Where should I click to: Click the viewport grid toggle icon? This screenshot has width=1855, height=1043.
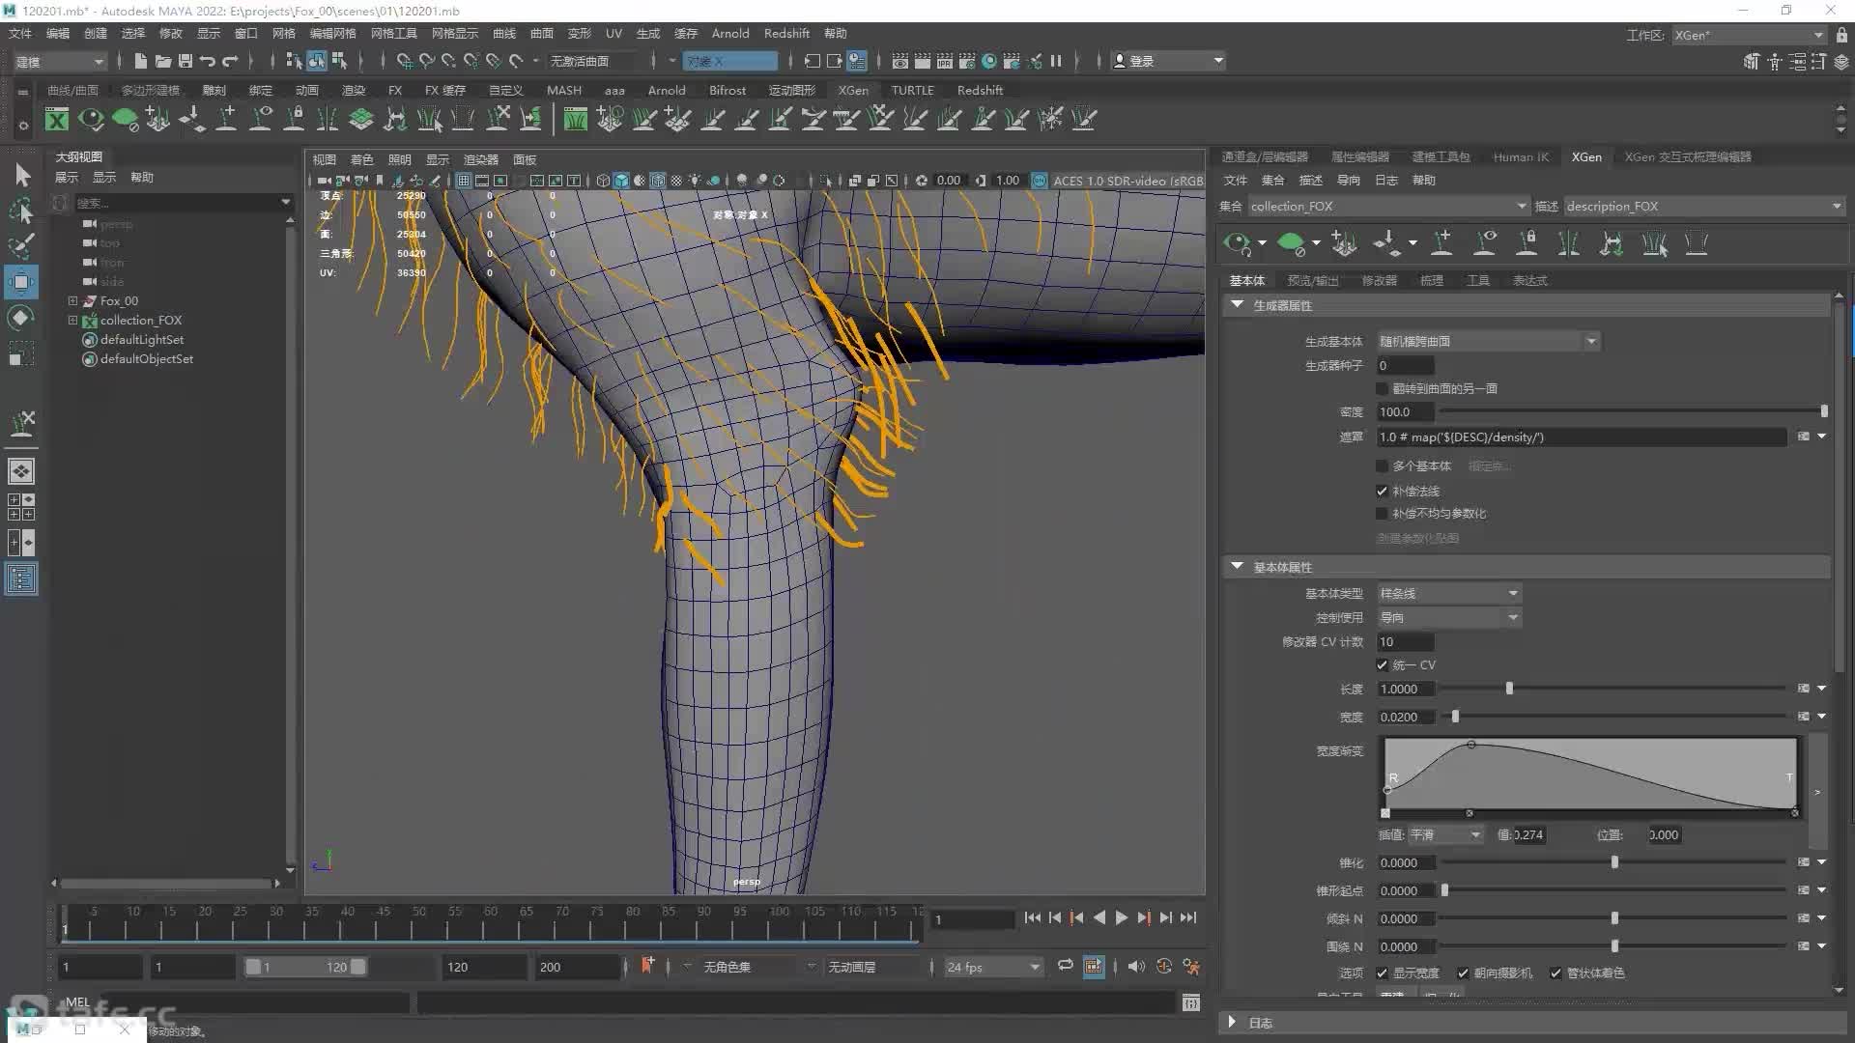point(464,181)
